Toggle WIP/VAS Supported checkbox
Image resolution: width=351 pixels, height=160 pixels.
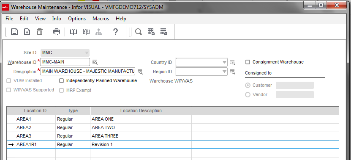8,90
